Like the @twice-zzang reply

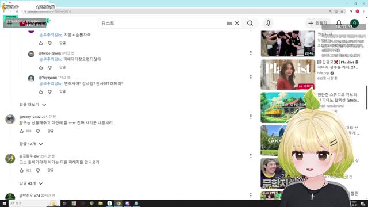(x=41, y=68)
